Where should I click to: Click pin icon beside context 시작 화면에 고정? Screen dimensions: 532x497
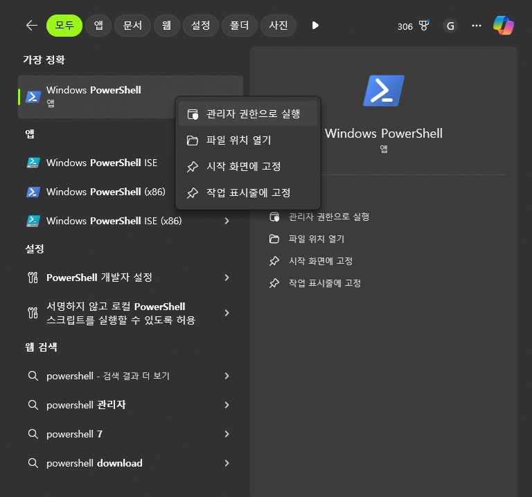click(193, 166)
